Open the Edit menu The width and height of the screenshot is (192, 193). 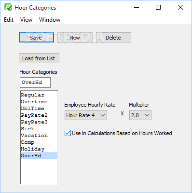pos(9,20)
